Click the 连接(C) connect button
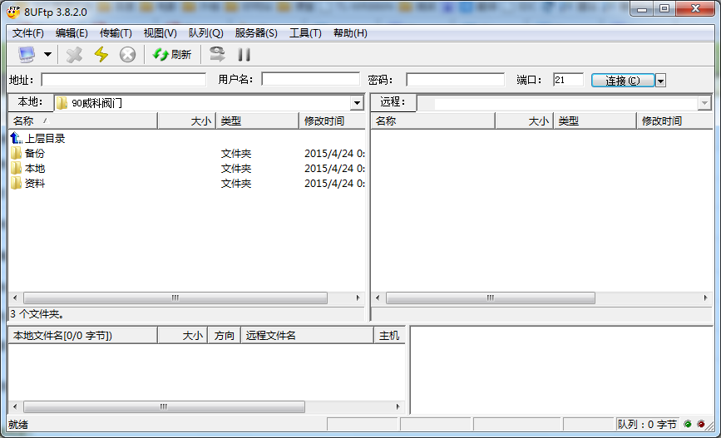This screenshot has width=721, height=438. [x=623, y=81]
